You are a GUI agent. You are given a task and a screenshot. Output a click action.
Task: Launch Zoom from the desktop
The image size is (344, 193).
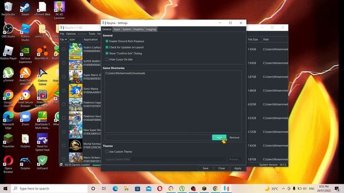click(x=25, y=118)
